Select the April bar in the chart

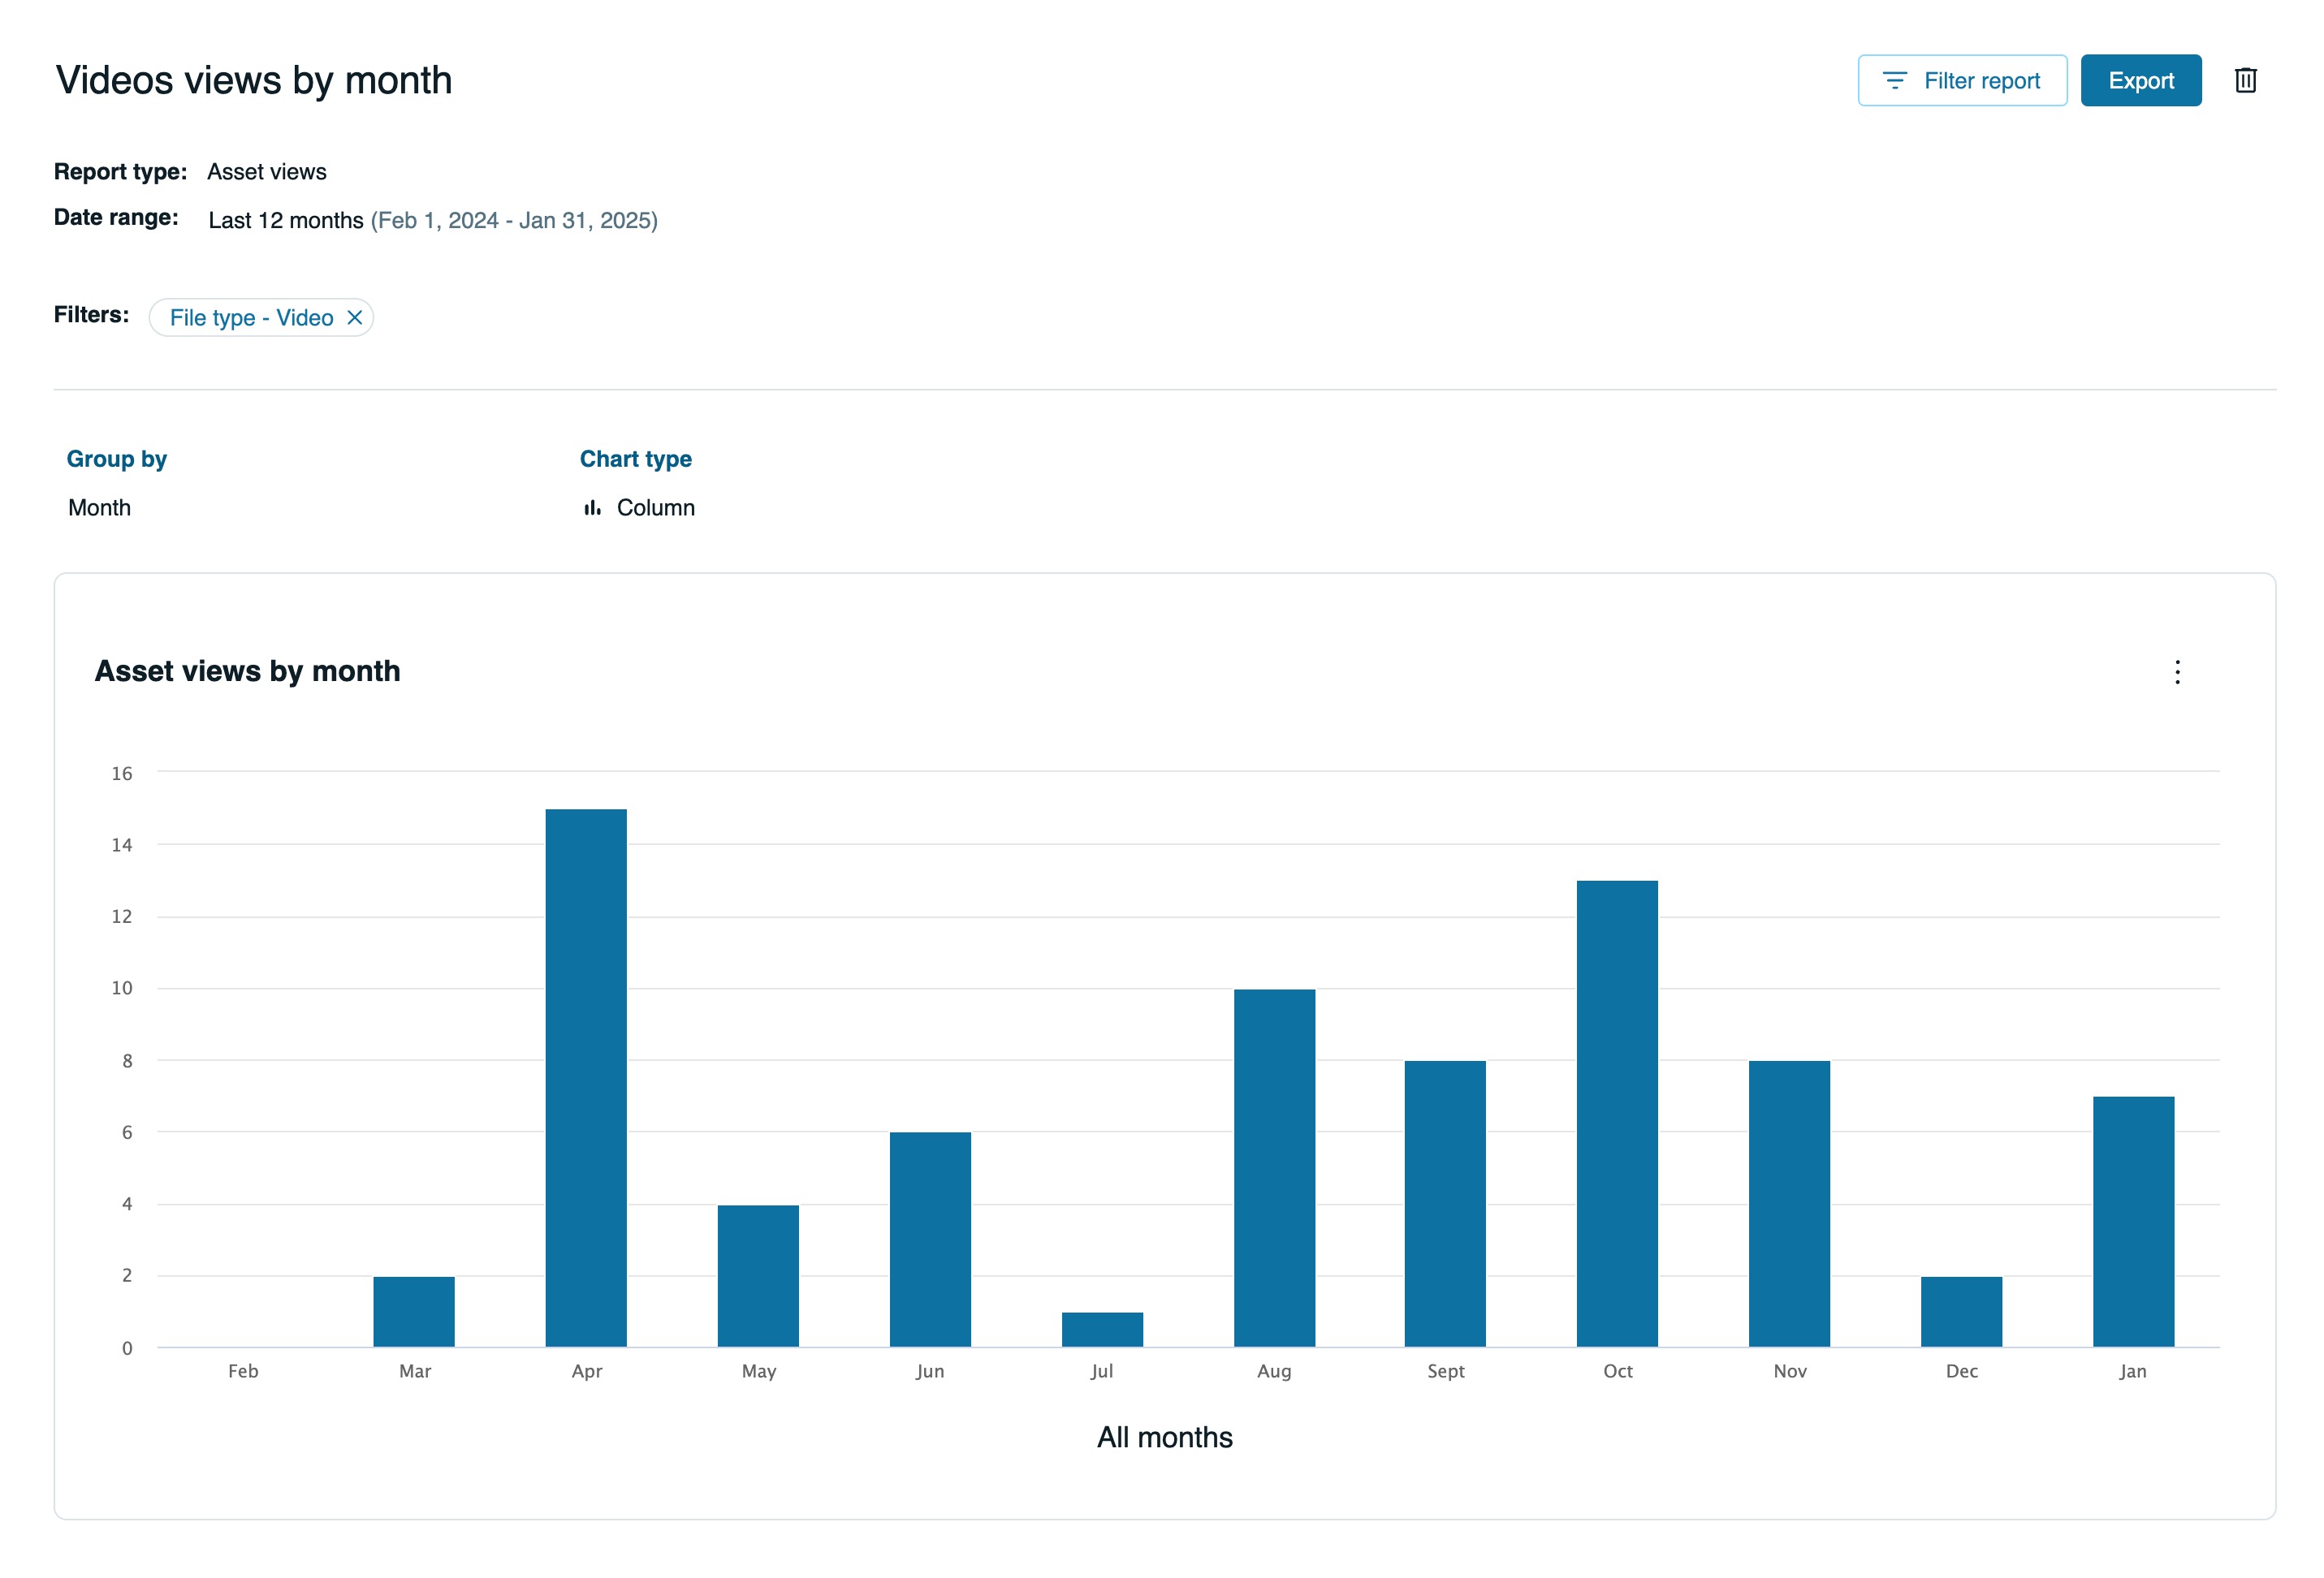tap(586, 1077)
